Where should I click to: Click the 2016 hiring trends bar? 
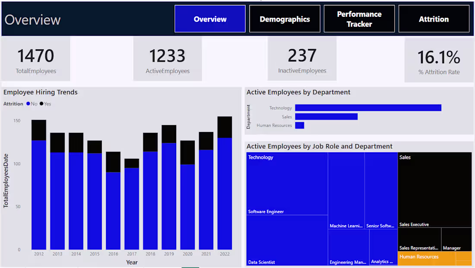point(113,194)
